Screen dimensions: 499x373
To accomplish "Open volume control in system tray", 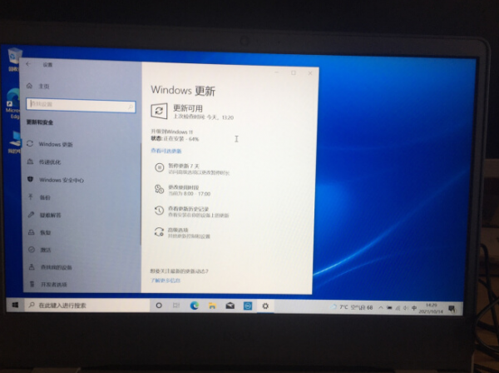I will pyautogui.click(x=406, y=308).
